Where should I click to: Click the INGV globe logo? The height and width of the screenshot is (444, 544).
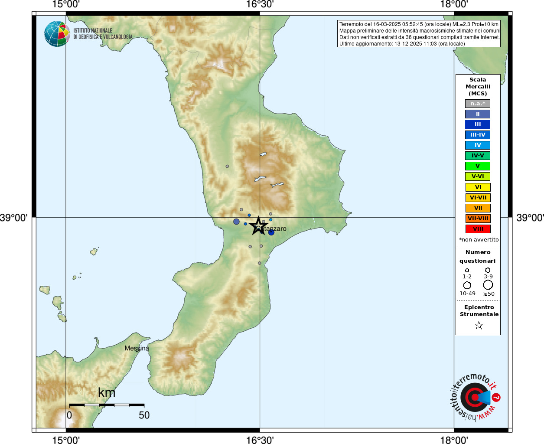point(57,34)
